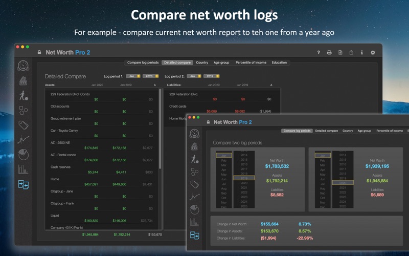Open the Education tab in back window
This screenshot has width=409, height=256.
(279, 62)
